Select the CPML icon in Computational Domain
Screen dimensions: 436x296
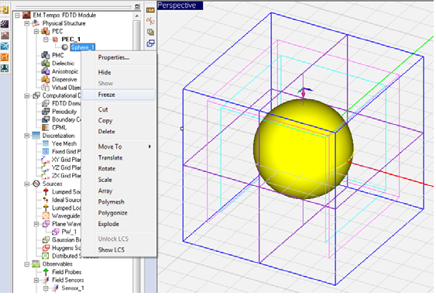pyautogui.click(x=46, y=127)
